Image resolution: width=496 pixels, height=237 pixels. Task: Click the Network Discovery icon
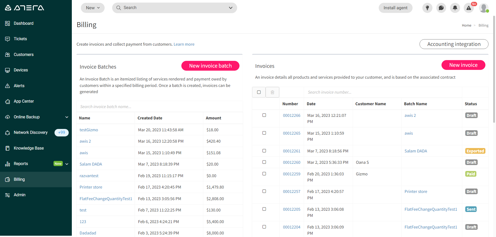point(7,133)
